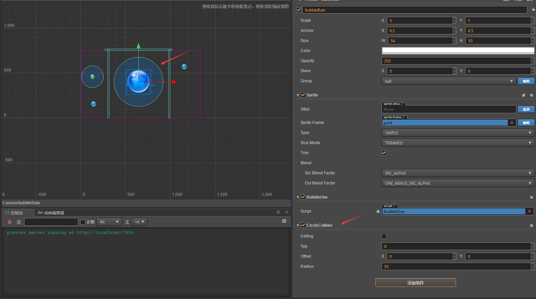
Task: Open the Size Mode TRIMMED dropdown
Action: point(458,143)
